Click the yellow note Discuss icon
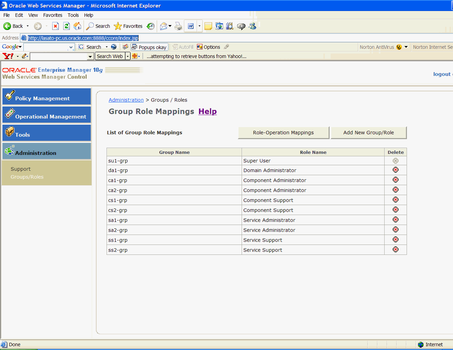This screenshot has width=453, height=350. [x=208, y=26]
